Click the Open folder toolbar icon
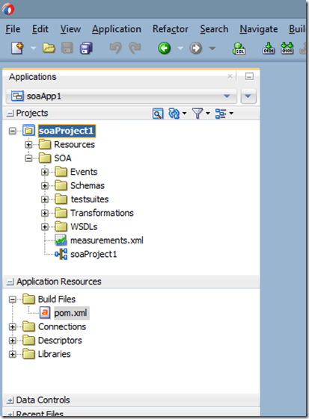Viewport: 309px width, 419px height. 49,49
